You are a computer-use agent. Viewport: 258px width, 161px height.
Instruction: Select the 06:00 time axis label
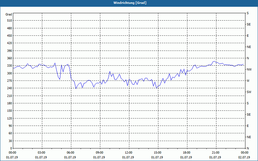pos(70,153)
